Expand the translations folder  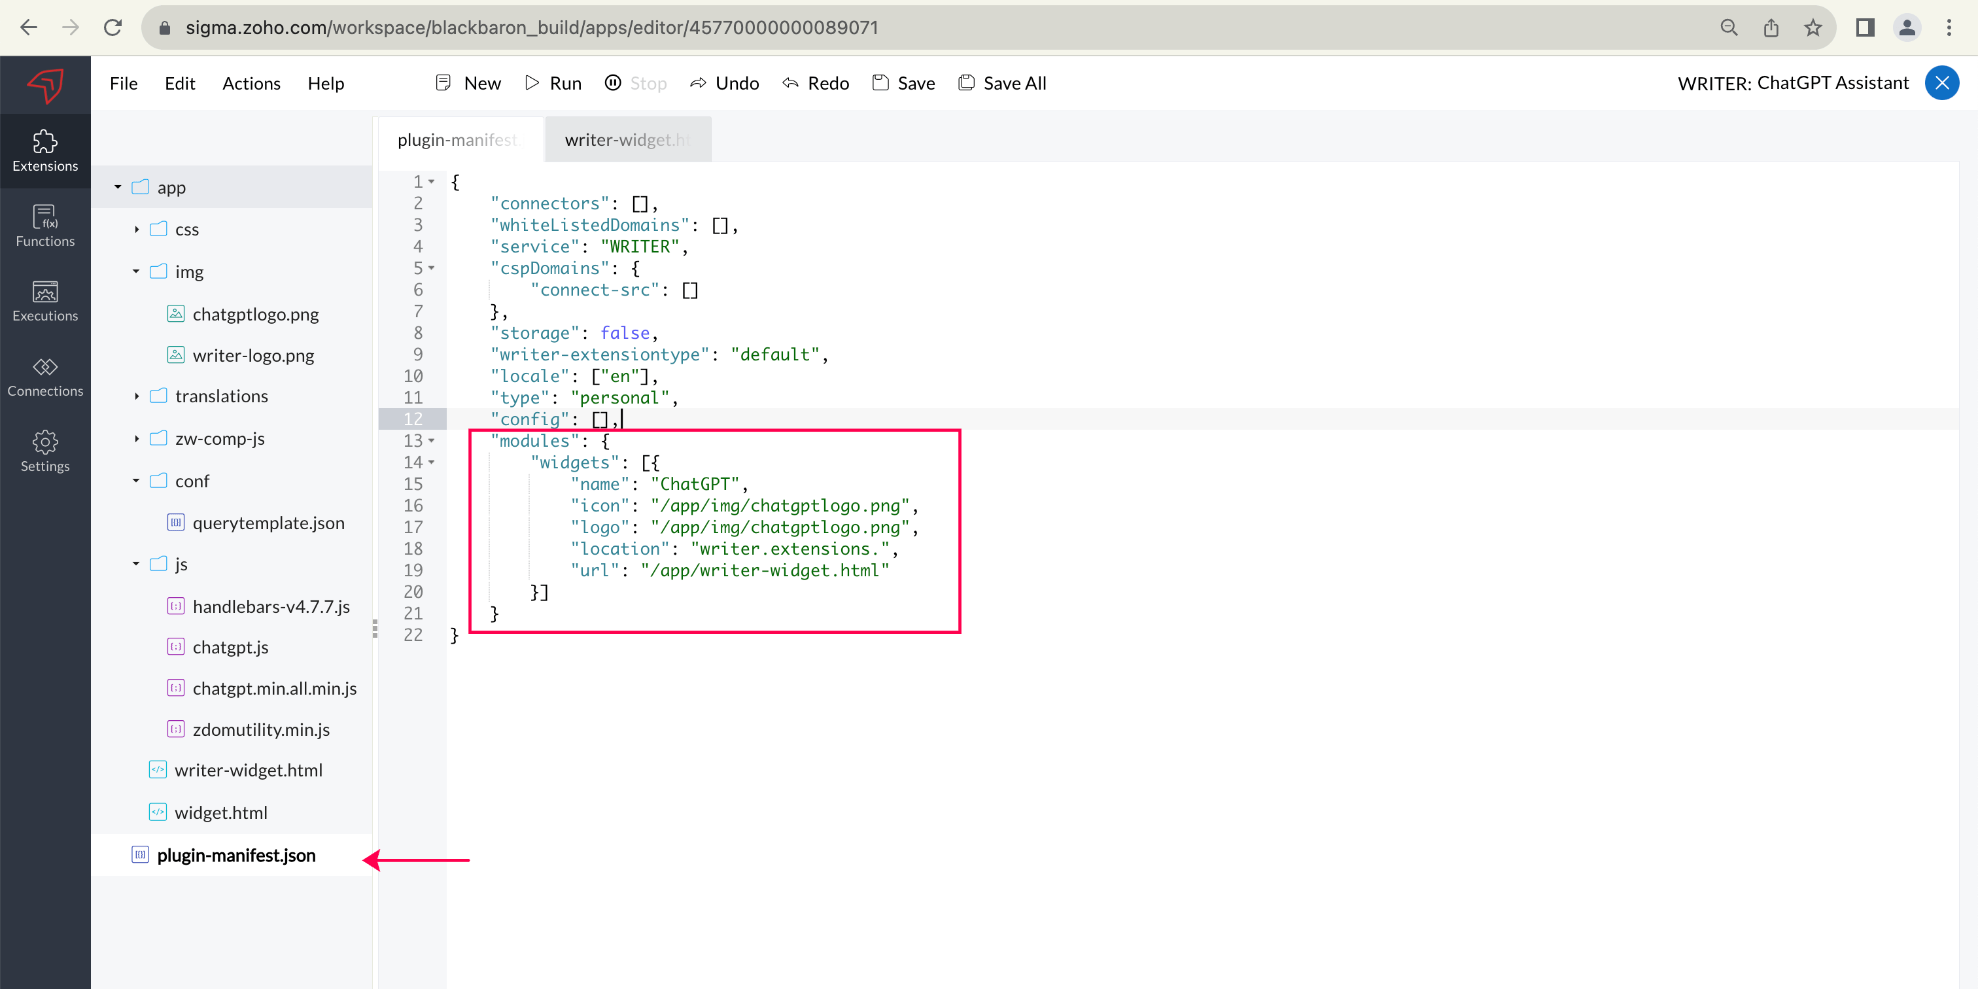(137, 396)
